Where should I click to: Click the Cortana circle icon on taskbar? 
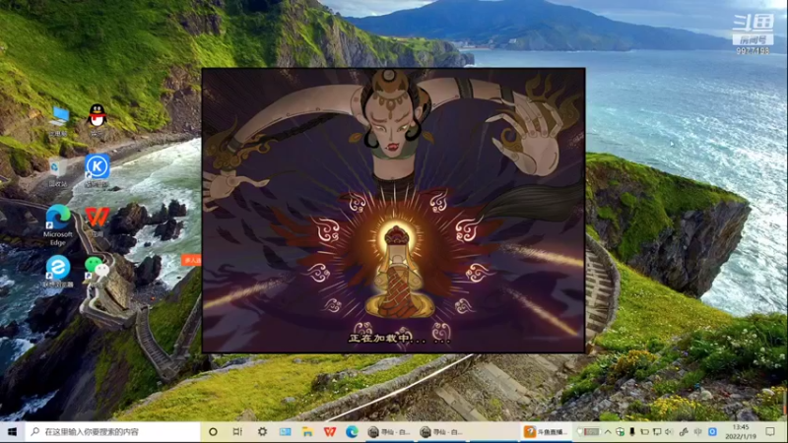coord(213,431)
